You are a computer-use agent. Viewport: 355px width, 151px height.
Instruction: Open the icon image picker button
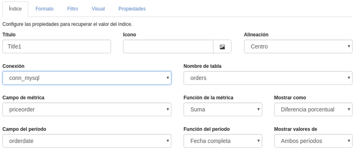tap(222, 47)
